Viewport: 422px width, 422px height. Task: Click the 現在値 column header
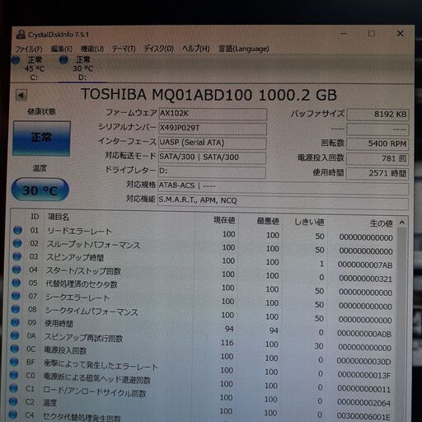(224, 220)
